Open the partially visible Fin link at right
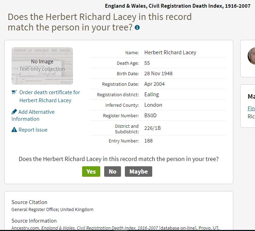Screen dimensions: 255x231 (x=251, y=108)
